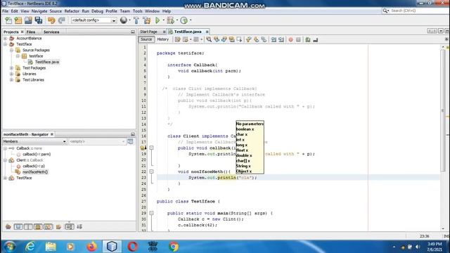Open the Windows Start button
Viewport: 450px width, 253px height.
pyautogui.click(x=9, y=247)
